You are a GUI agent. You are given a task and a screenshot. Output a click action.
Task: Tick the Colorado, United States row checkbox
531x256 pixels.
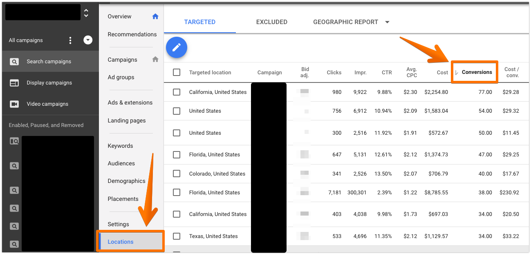pos(177,174)
